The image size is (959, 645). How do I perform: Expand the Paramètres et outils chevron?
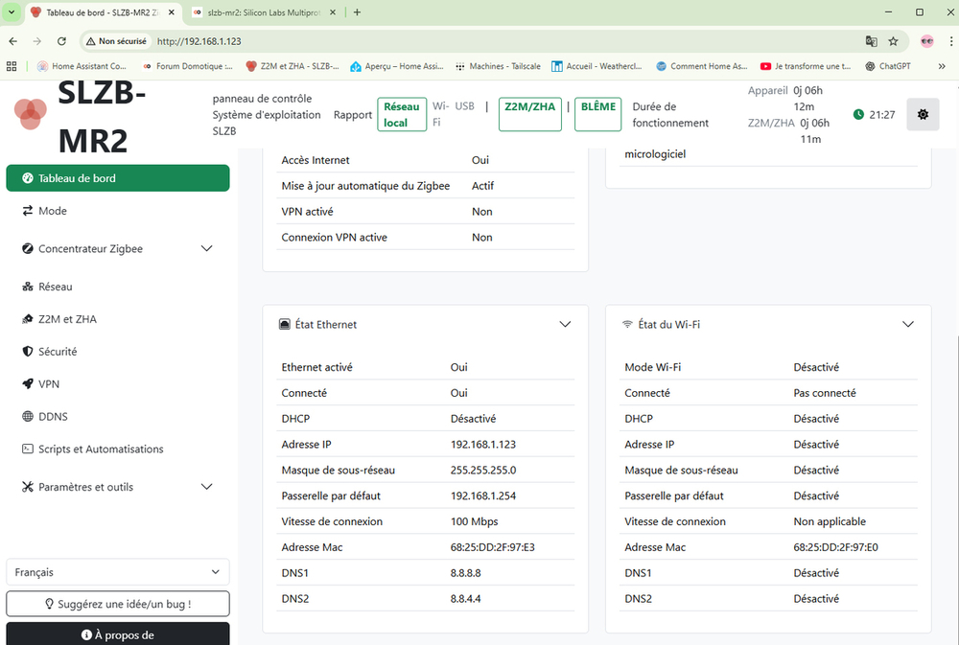207,487
